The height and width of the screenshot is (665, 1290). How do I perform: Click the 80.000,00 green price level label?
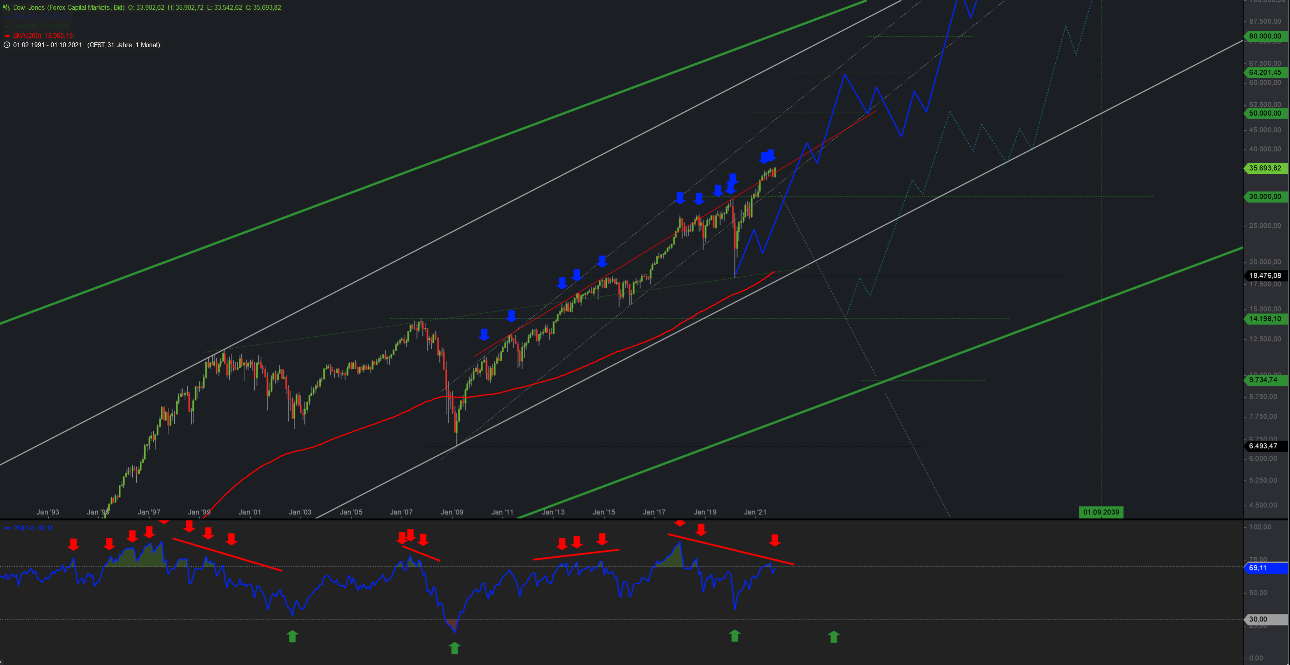(1265, 36)
